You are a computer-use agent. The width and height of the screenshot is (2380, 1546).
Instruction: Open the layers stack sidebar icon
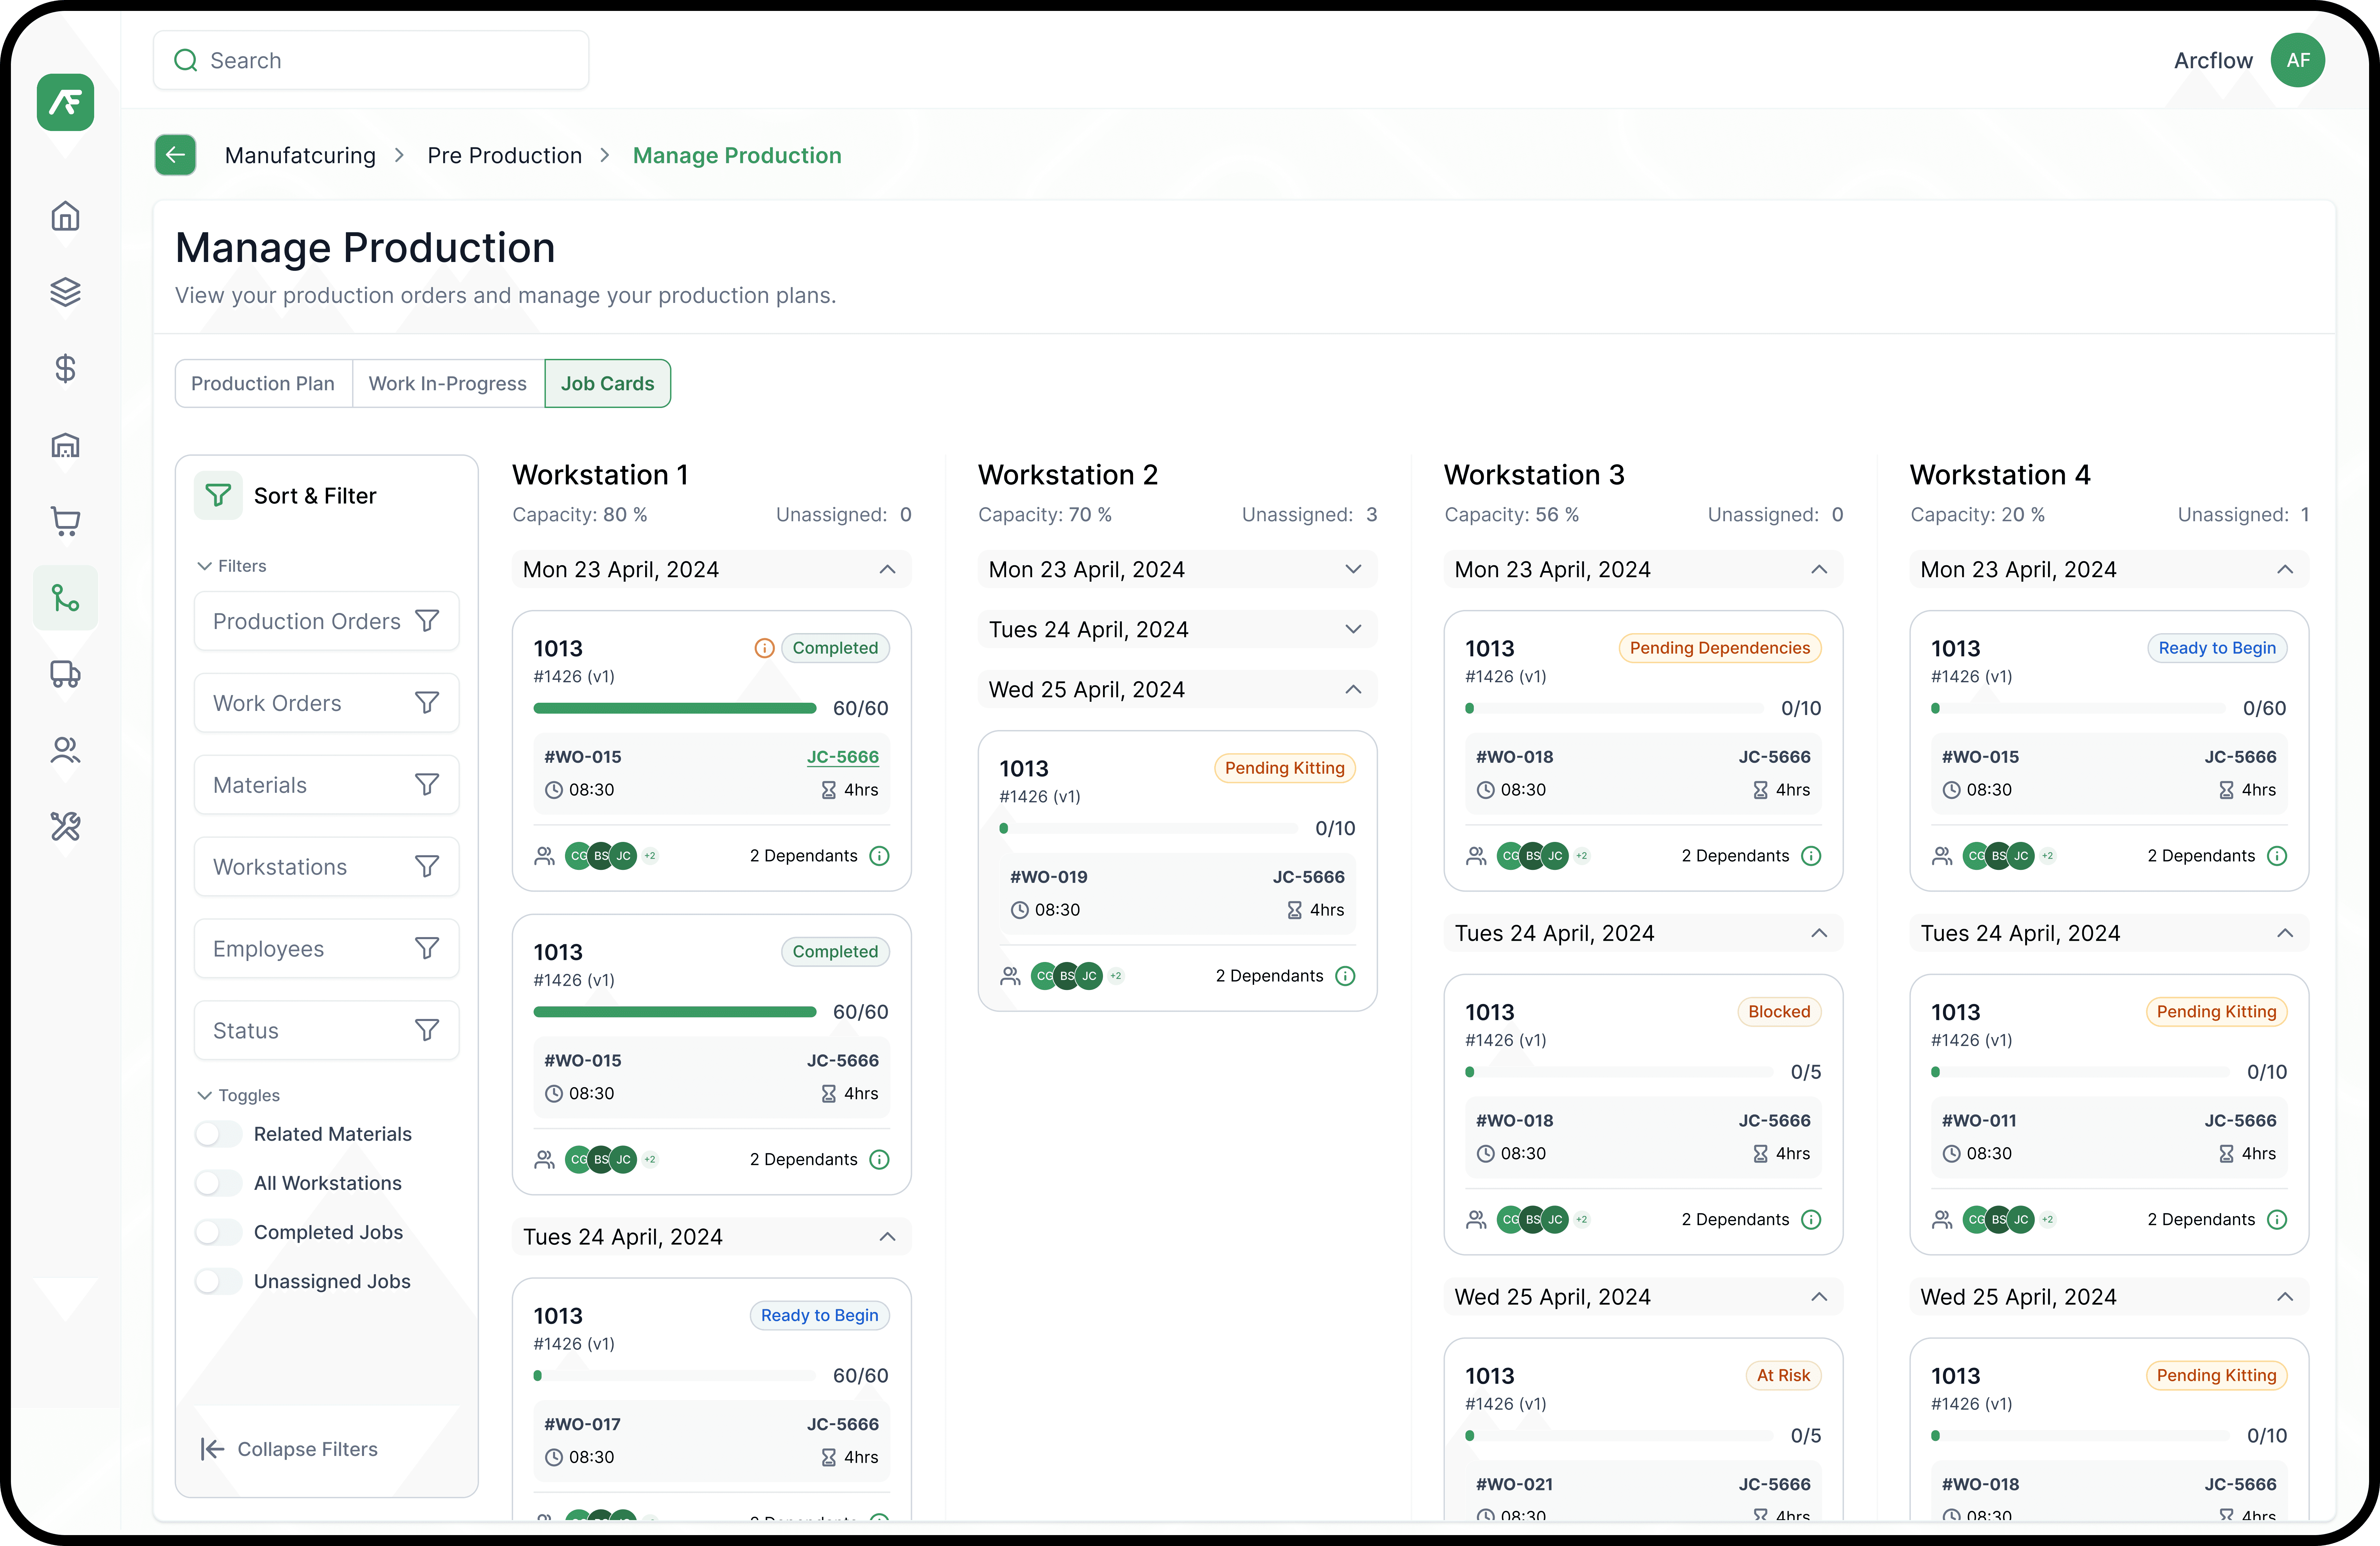(65, 292)
